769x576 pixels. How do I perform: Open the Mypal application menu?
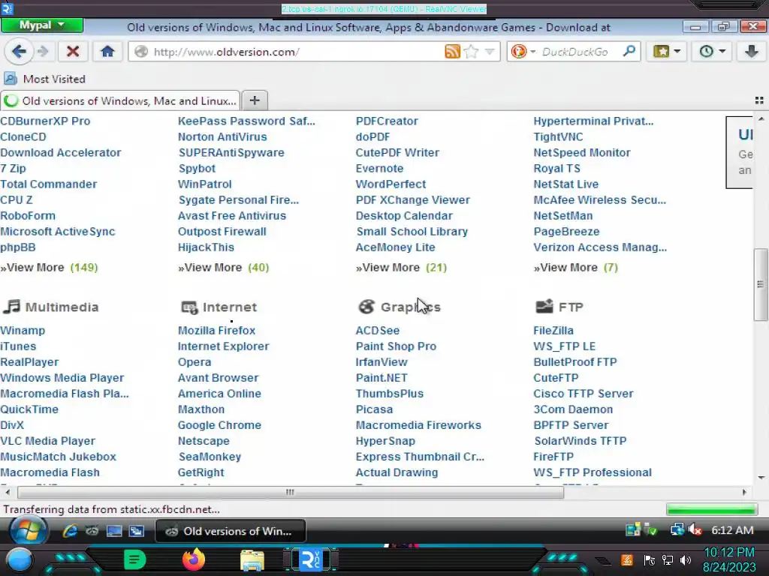coord(42,25)
